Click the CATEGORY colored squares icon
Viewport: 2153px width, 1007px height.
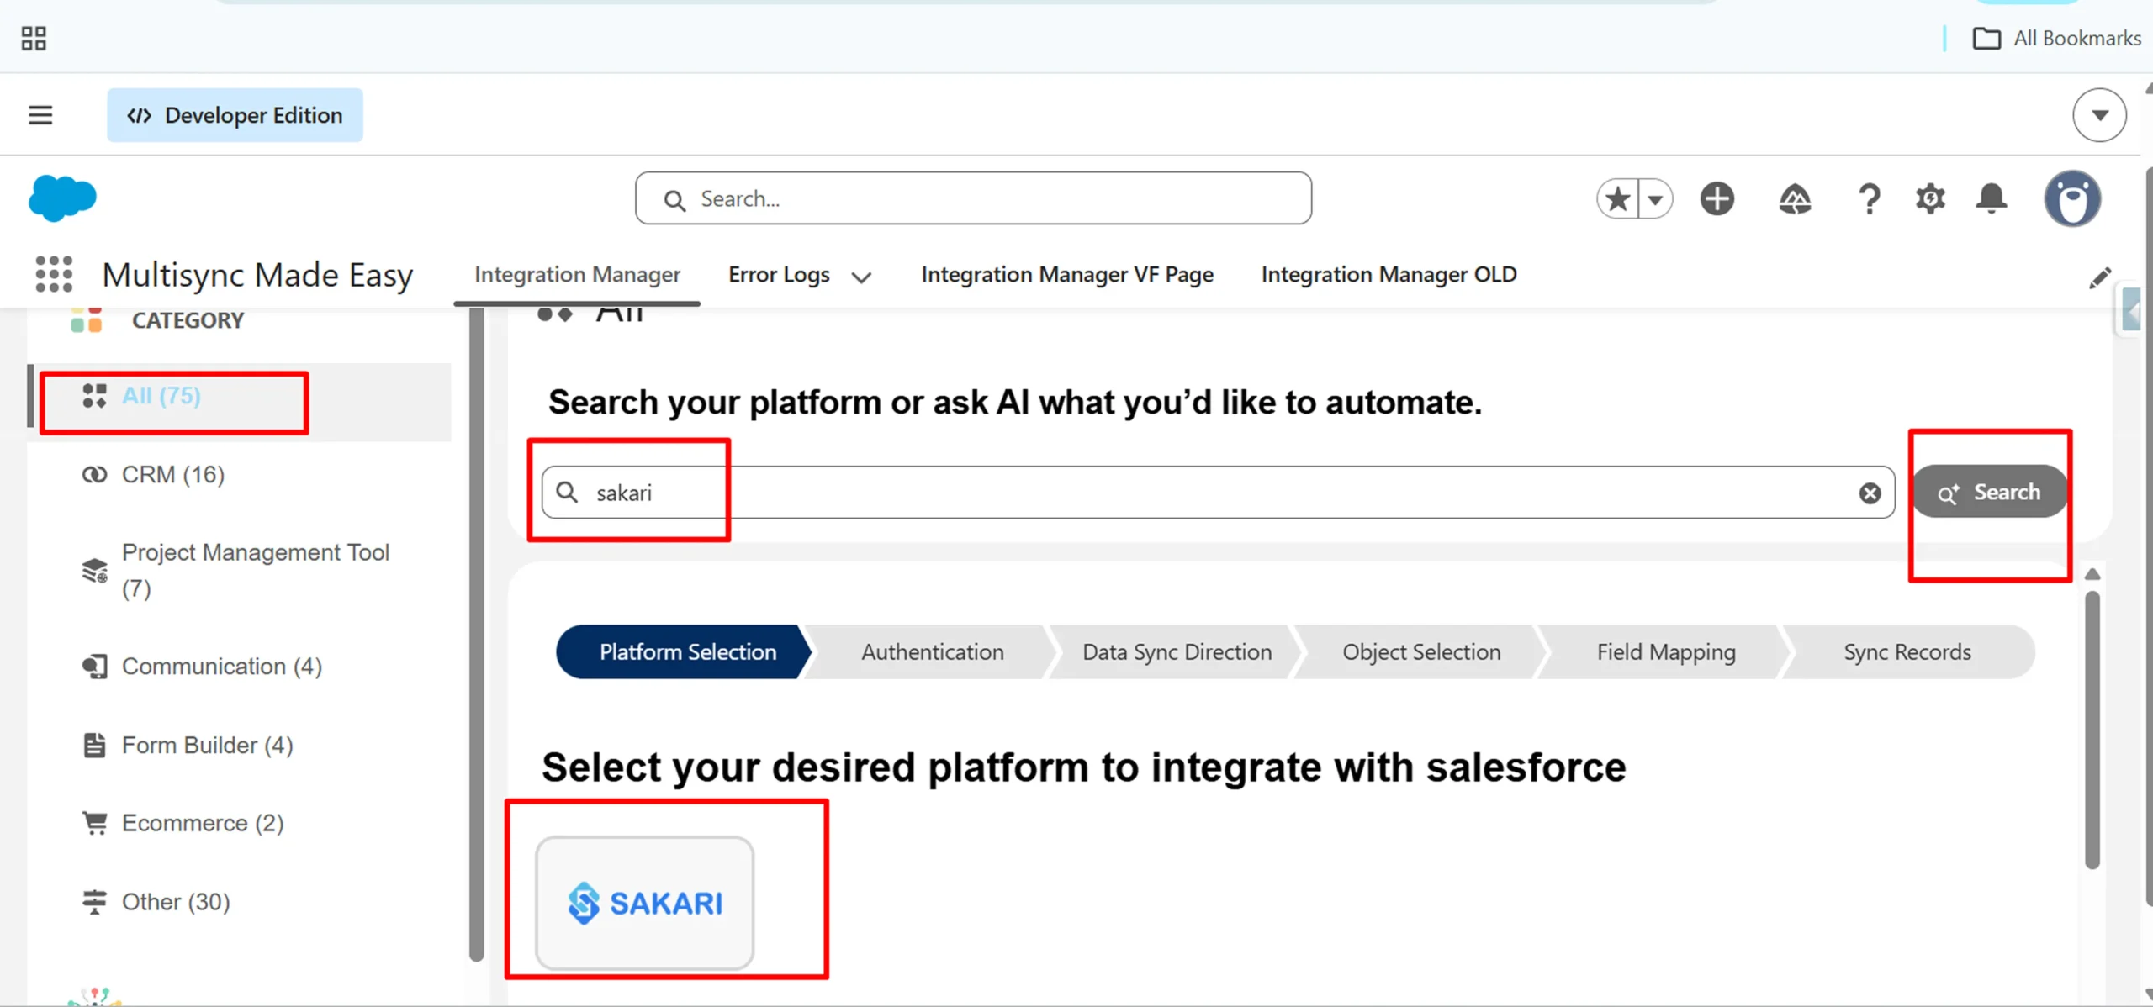click(86, 320)
